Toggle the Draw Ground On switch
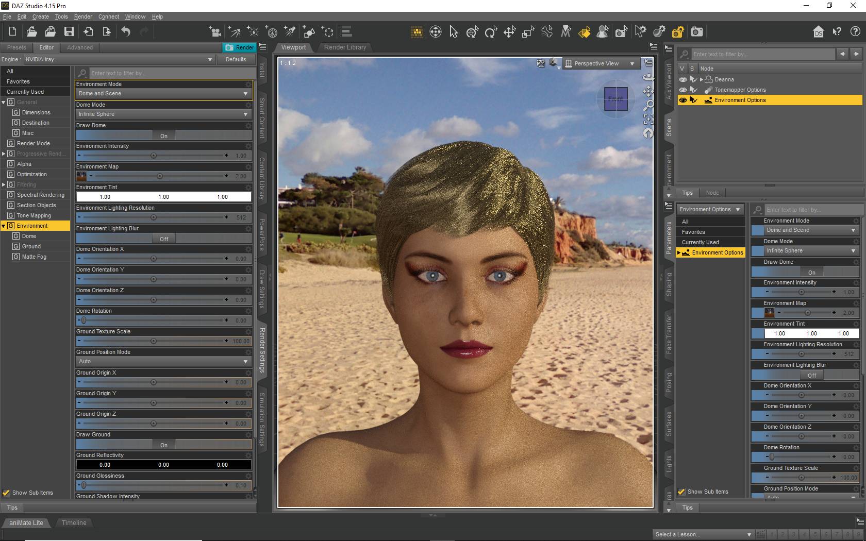This screenshot has height=541, width=866. [163, 445]
